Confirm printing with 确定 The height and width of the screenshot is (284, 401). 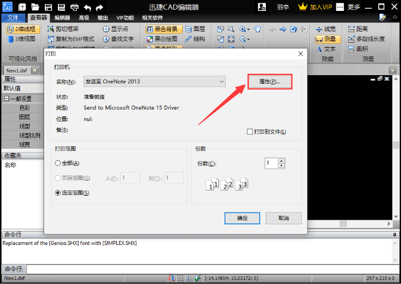point(242,218)
